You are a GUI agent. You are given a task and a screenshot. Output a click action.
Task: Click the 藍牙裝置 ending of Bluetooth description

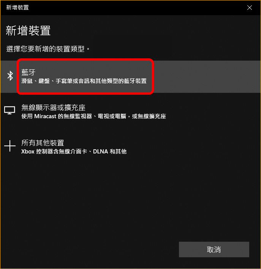point(135,81)
